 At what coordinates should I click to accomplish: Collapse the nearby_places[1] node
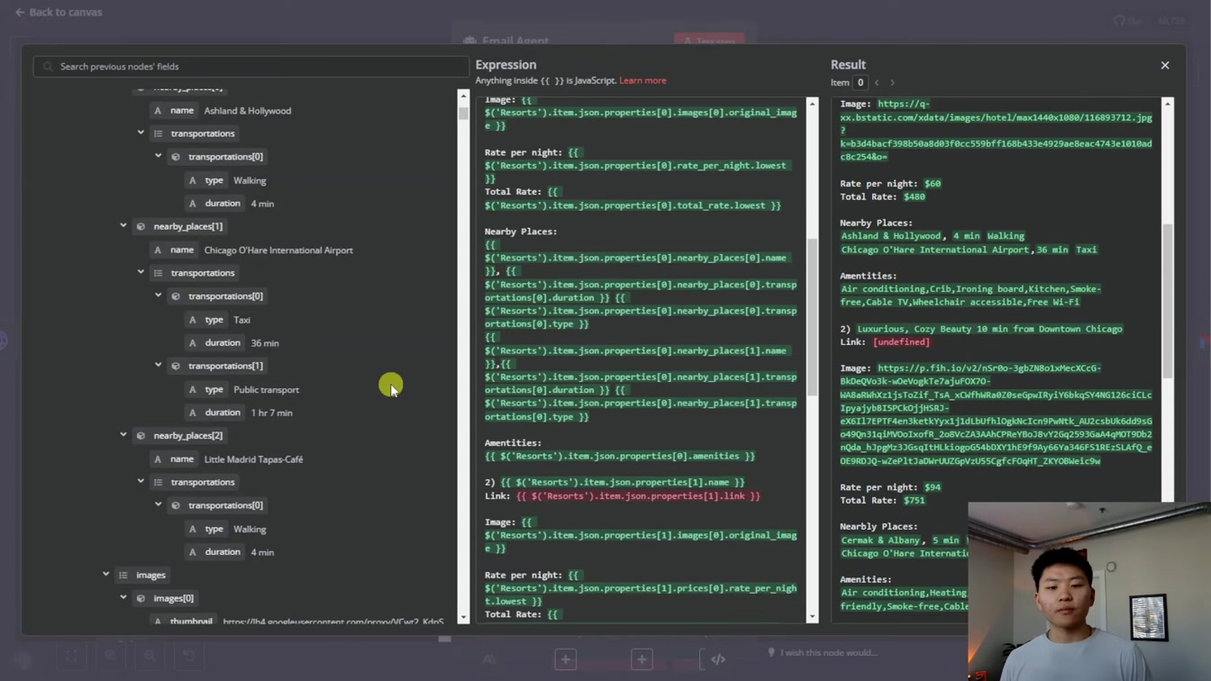click(x=123, y=226)
